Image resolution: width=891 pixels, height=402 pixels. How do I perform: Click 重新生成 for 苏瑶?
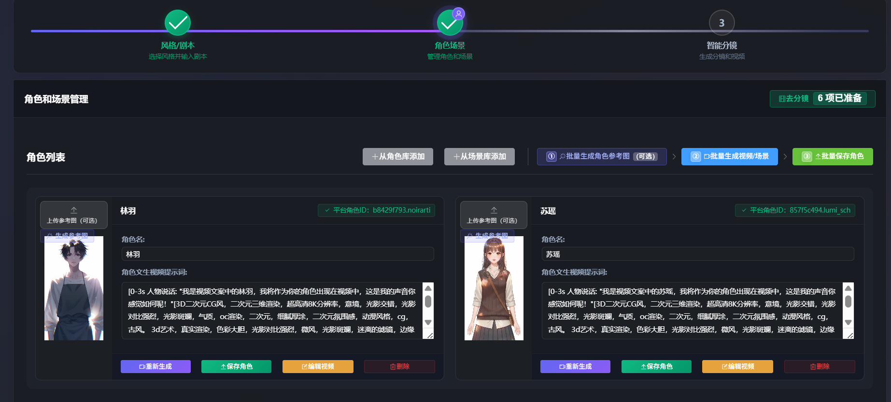point(575,367)
